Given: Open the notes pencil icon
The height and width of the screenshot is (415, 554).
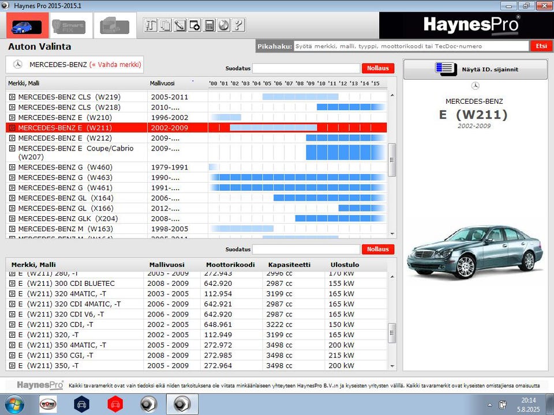Looking at the screenshot, I should tap(180, 25).
